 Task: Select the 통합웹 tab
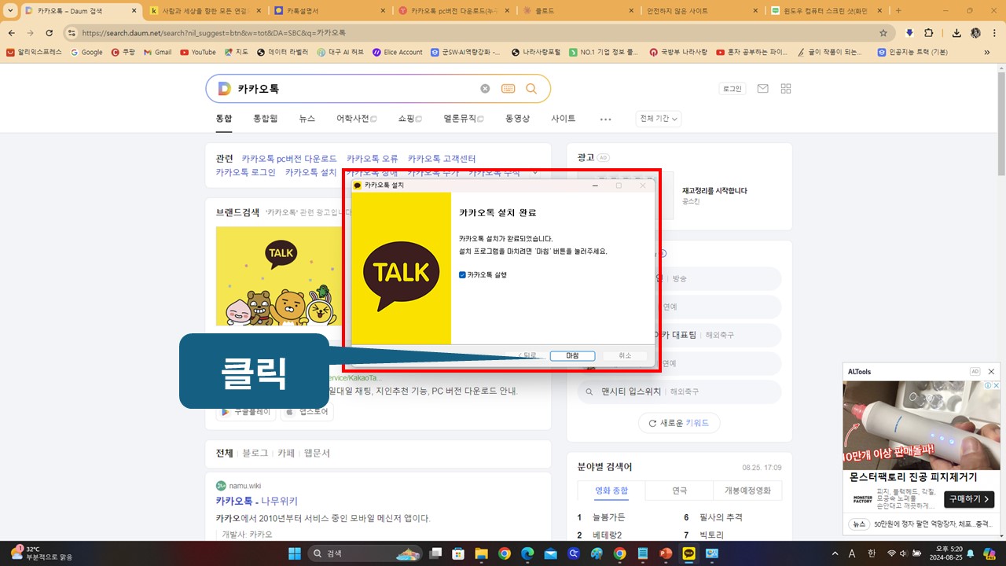click(x=266, y=119)
